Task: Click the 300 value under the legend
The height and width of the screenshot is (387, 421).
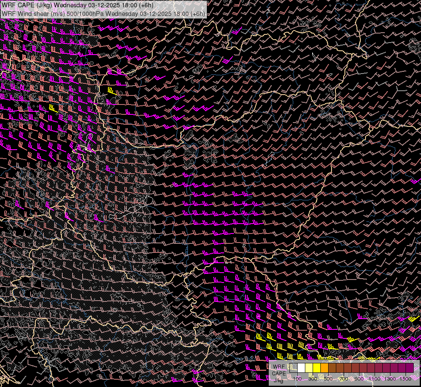Action: pyautogui.click(x=313, y=379)
